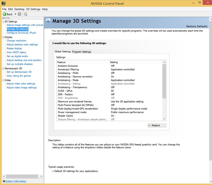Select the Anisotropic filtering feature row

[x=109, y=70]
